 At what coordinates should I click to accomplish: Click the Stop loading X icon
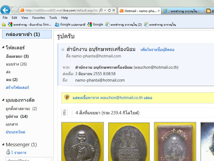click(114, 10)
